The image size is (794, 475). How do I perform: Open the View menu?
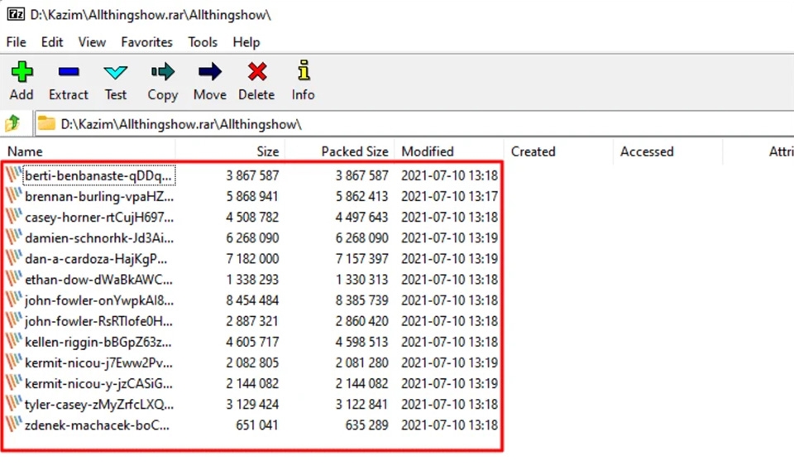92,42
